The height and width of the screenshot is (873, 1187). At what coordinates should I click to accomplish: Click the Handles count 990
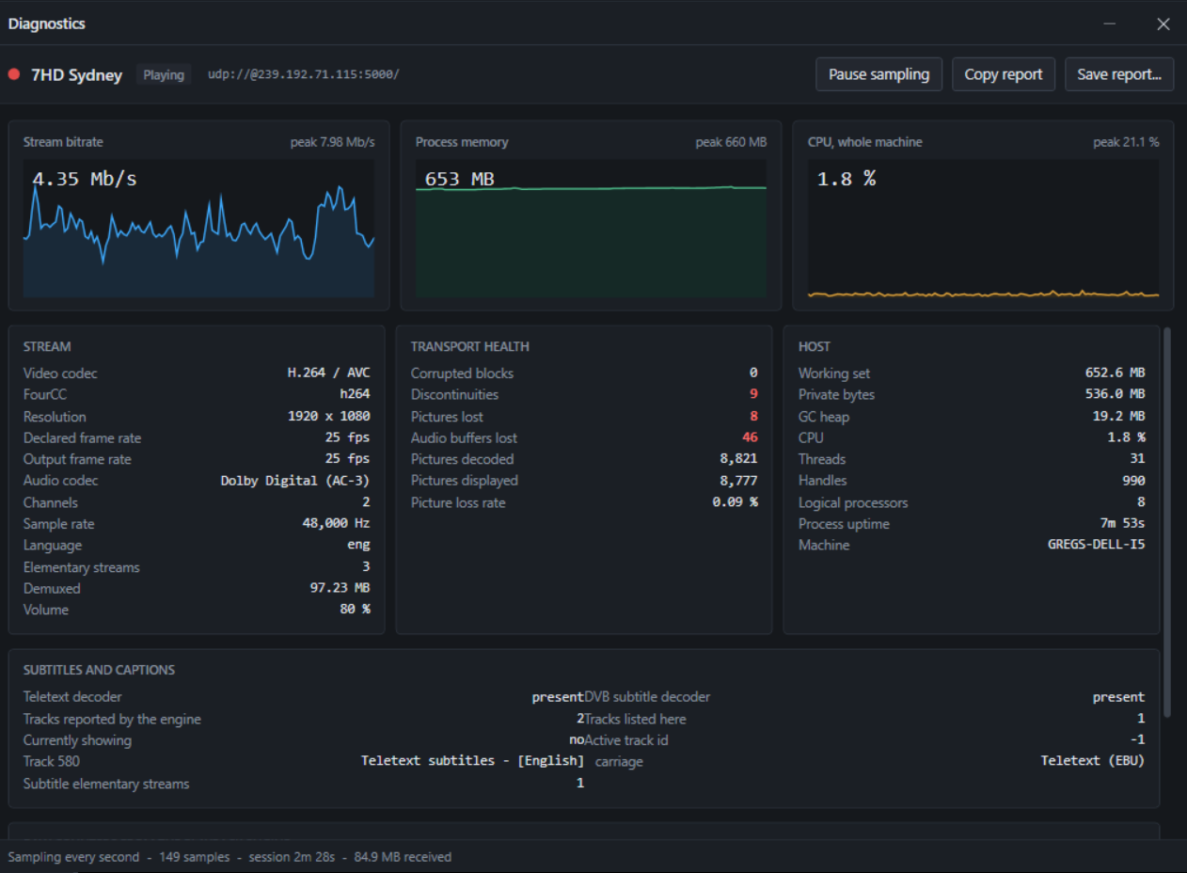click(x=1133, y=481)
